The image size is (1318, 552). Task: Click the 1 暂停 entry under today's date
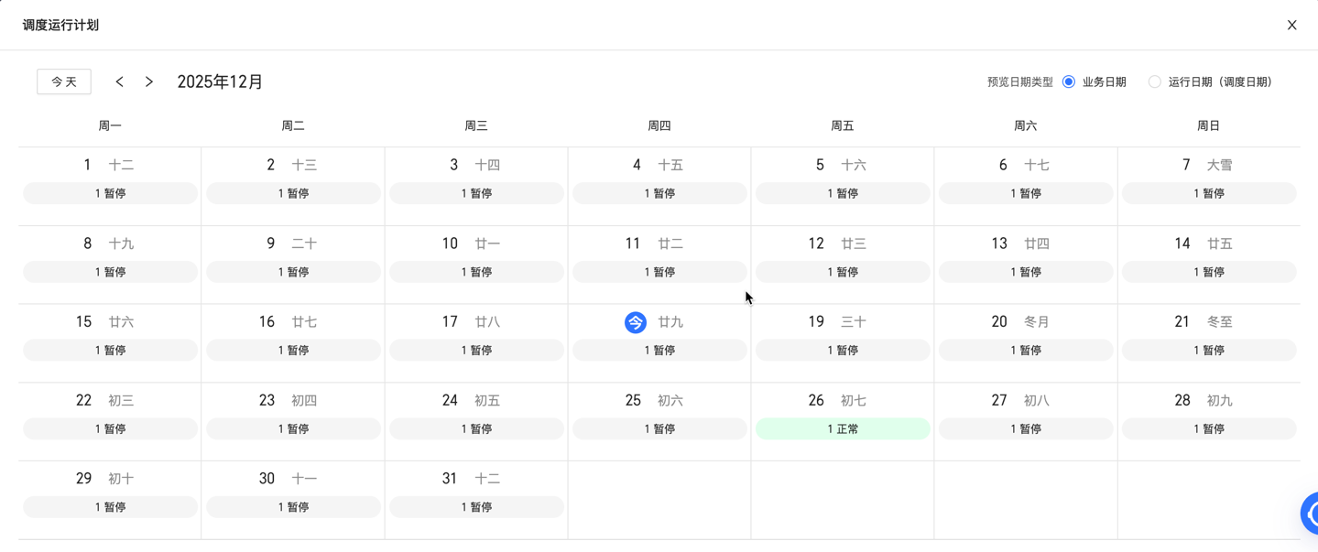pyautogui.click(x=659, y=351)
